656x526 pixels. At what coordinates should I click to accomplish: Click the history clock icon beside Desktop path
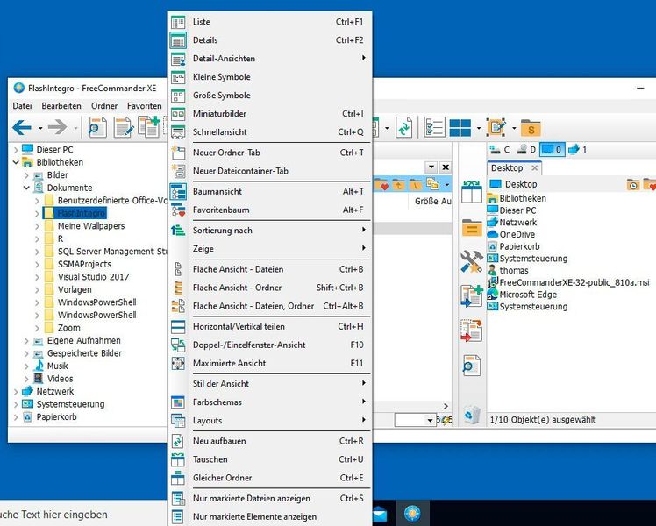(x=633, y=184)
